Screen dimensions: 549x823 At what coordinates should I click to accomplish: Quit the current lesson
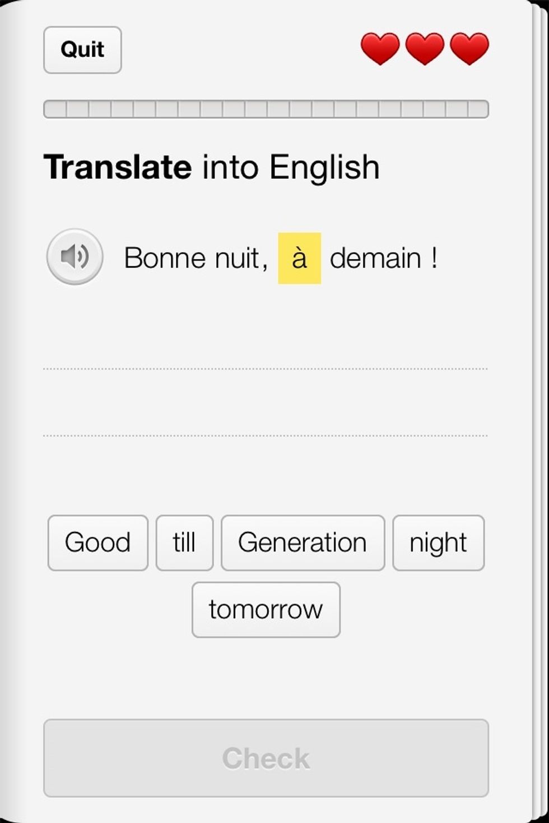coord(82,50)
